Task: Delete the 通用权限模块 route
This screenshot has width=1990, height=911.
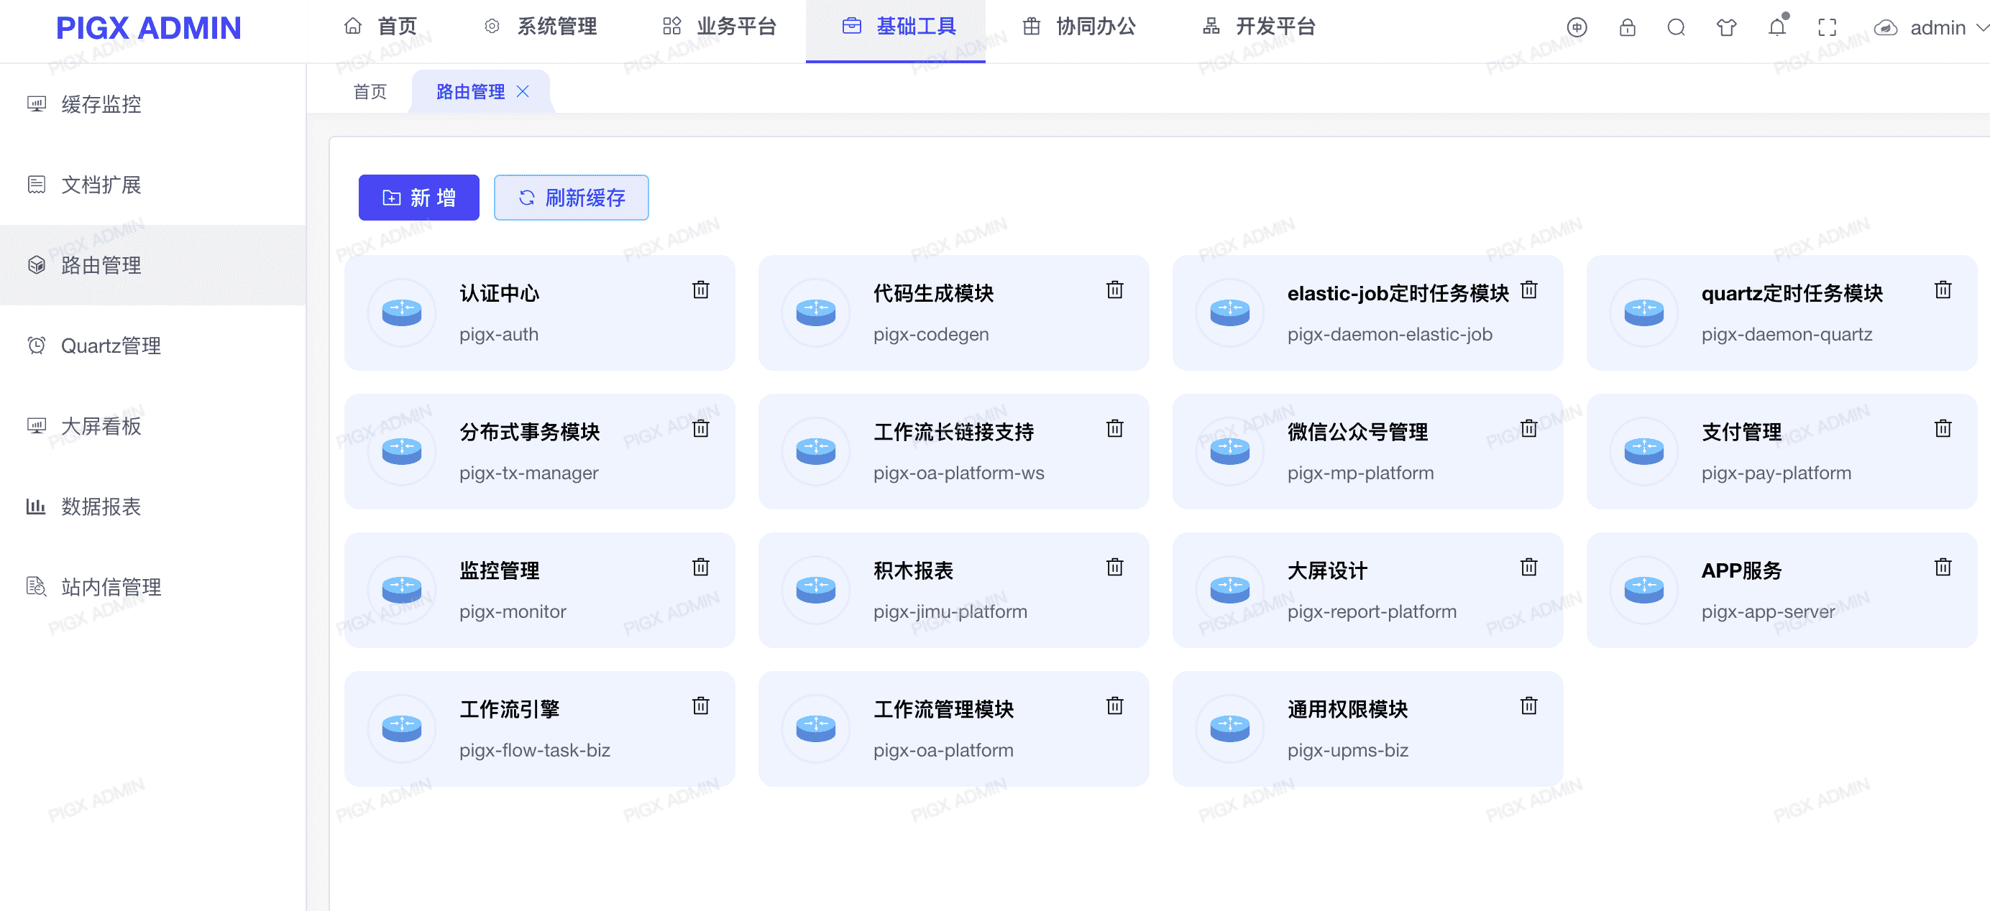Action: (1528, 706)
